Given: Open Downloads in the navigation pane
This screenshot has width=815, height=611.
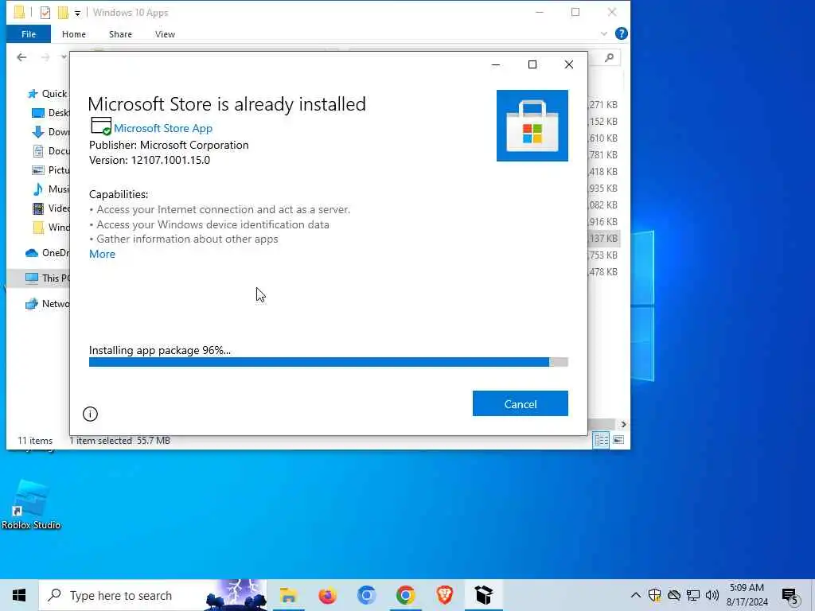Looking at the screenshot, I should [50, 132].
